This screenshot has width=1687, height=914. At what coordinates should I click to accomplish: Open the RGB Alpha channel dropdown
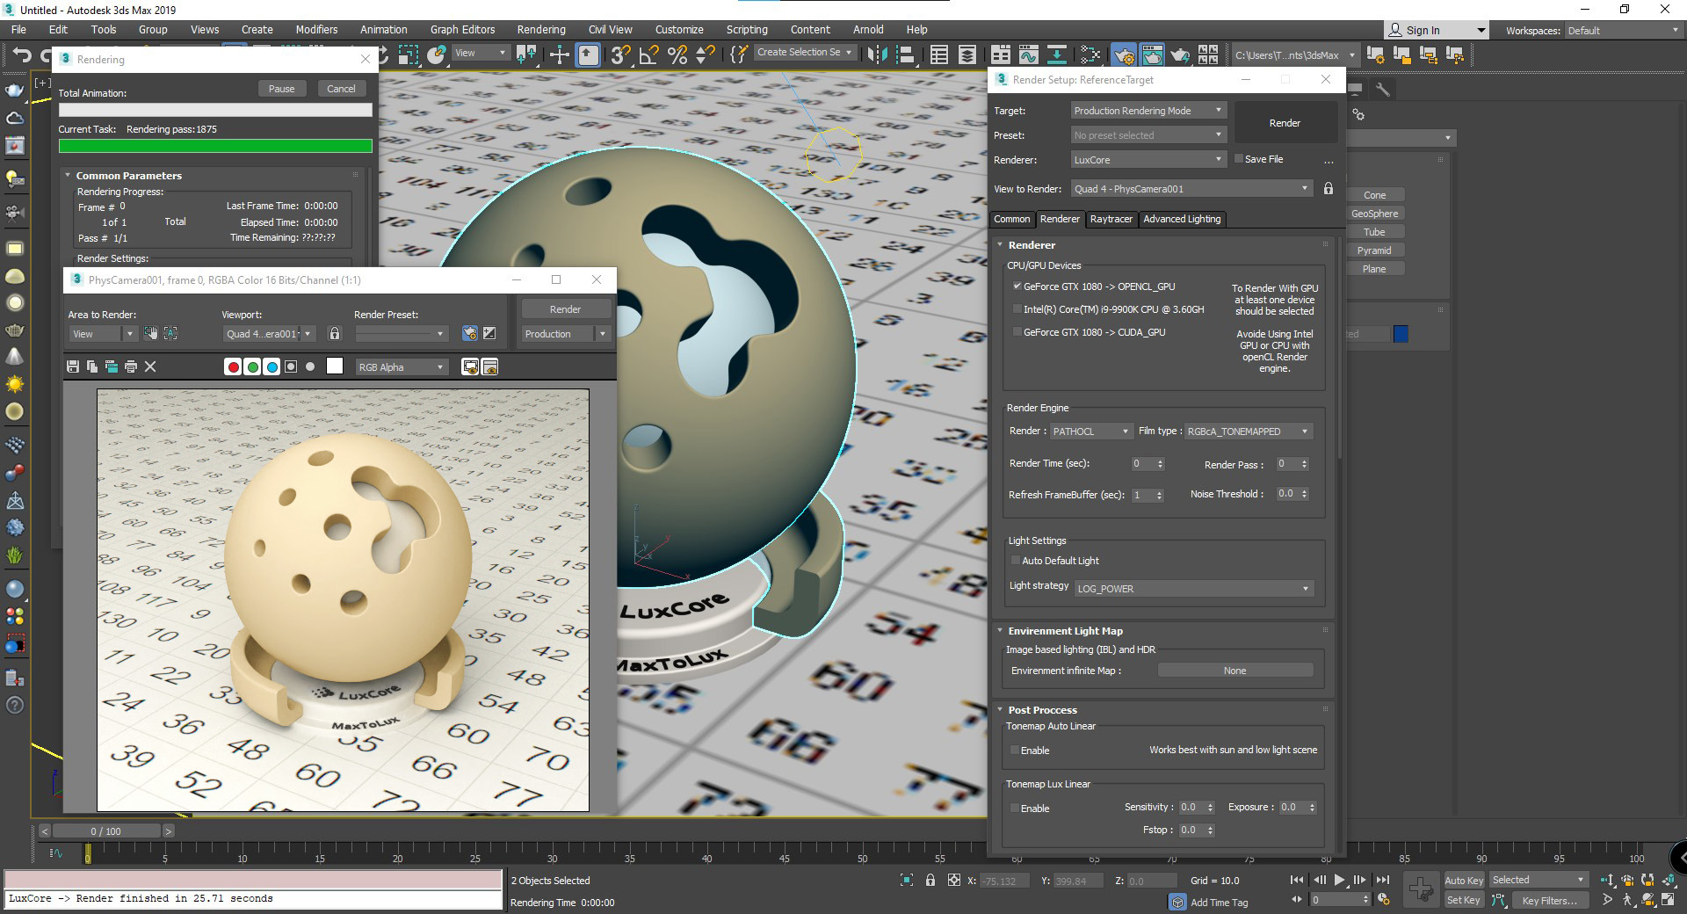click(x=402, y=367)
